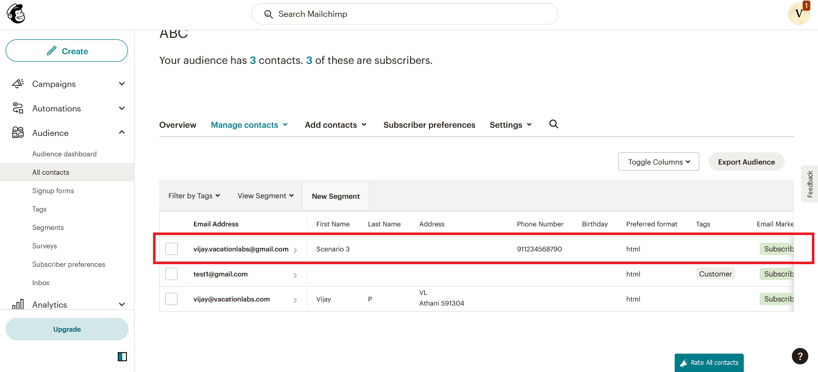Screen dimensions: 818x372
Task: Click the Analytics bar chart icon
Action: coord(18,305)
